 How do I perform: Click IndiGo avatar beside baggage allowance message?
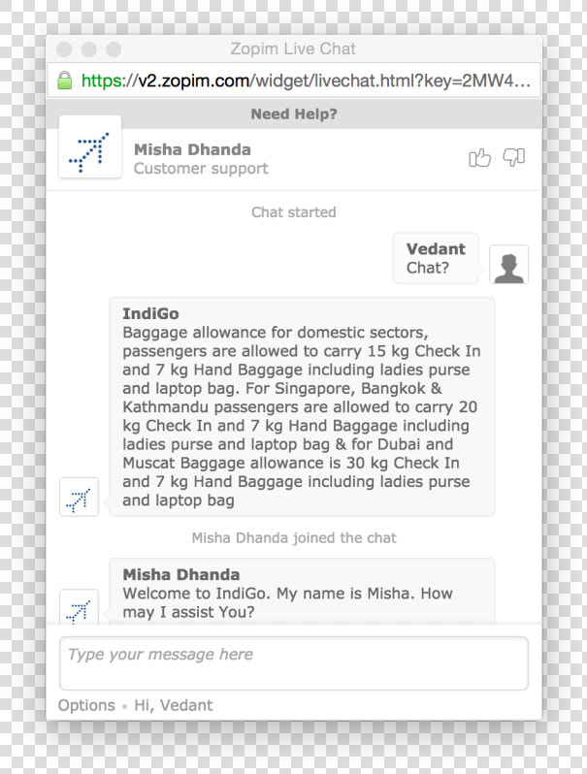79,497
